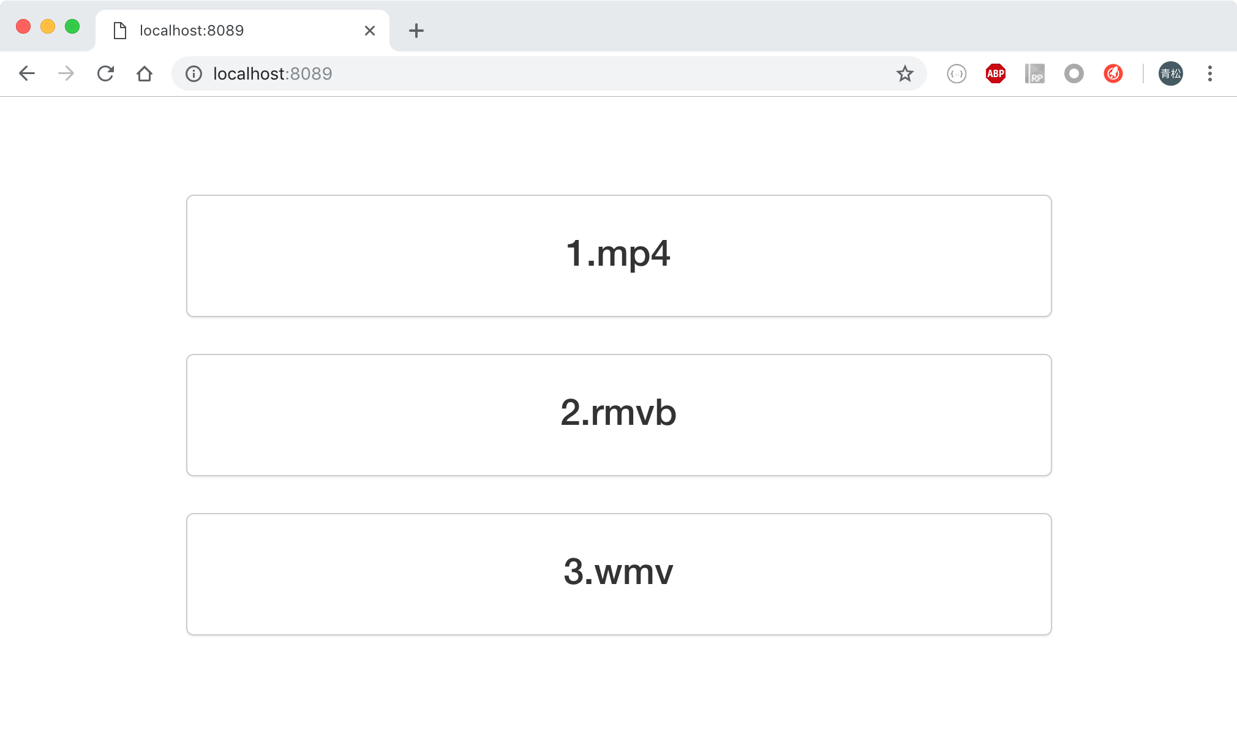Screen dimensions: 1237x753
Task: Close the localhost:8089 tab
Action: pyautogui.click(x=370, y=31)
